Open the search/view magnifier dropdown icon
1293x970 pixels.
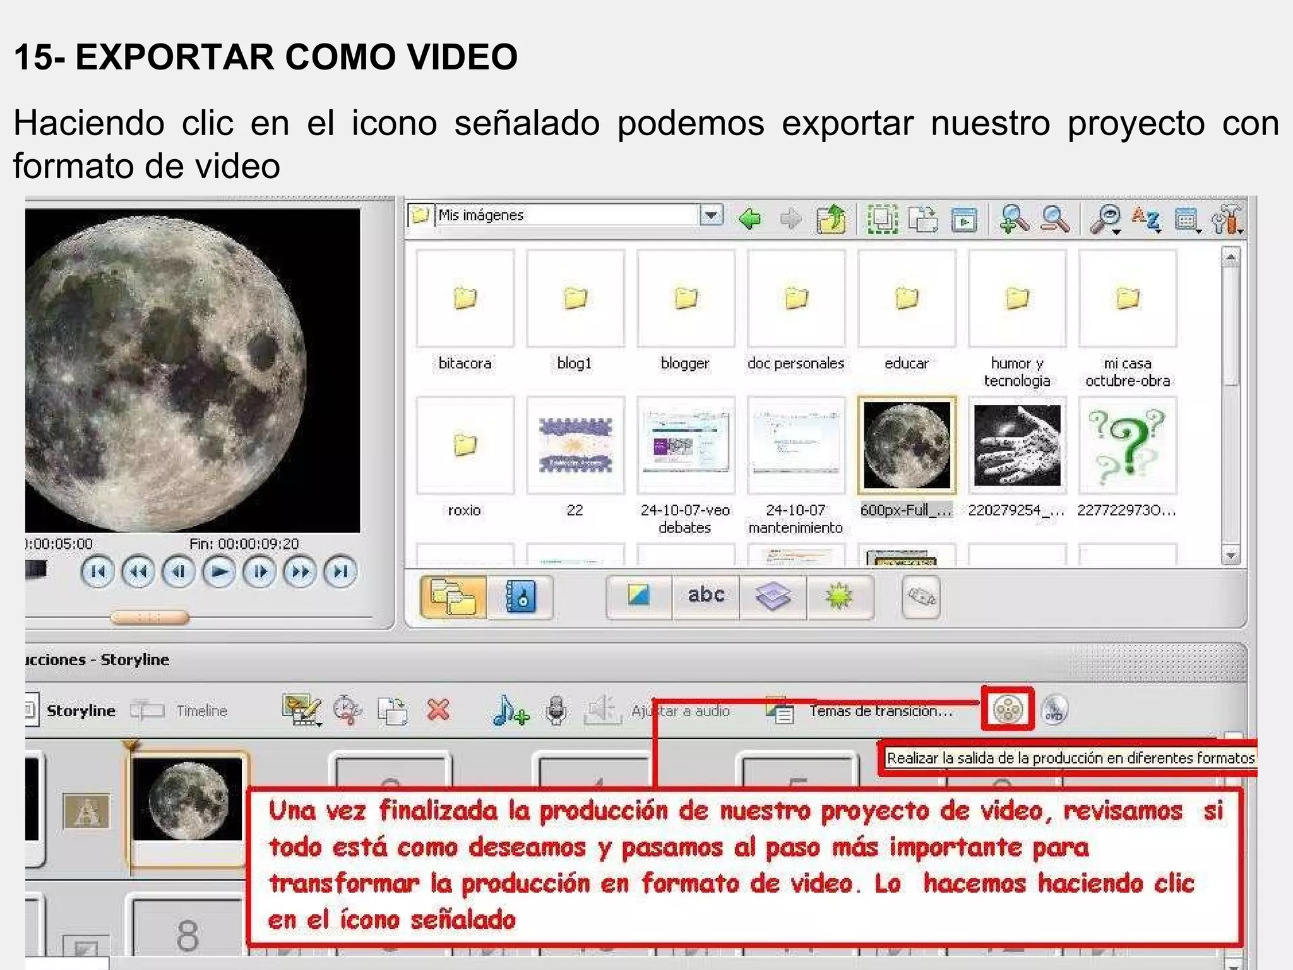click(x=1105, y=220)
